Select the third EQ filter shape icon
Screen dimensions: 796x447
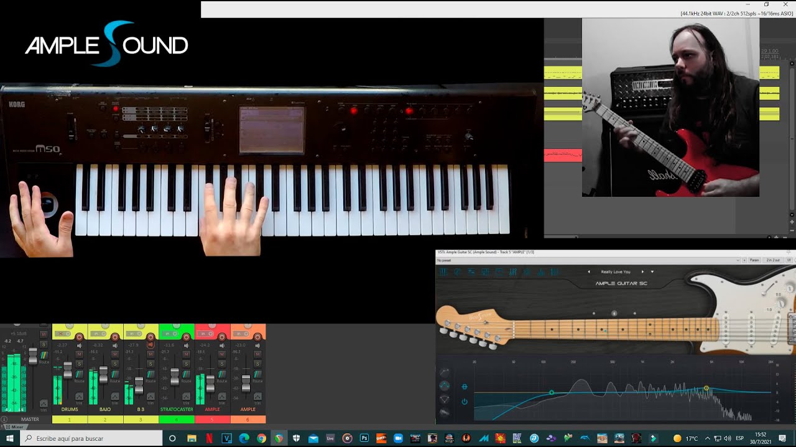[445, 399]
